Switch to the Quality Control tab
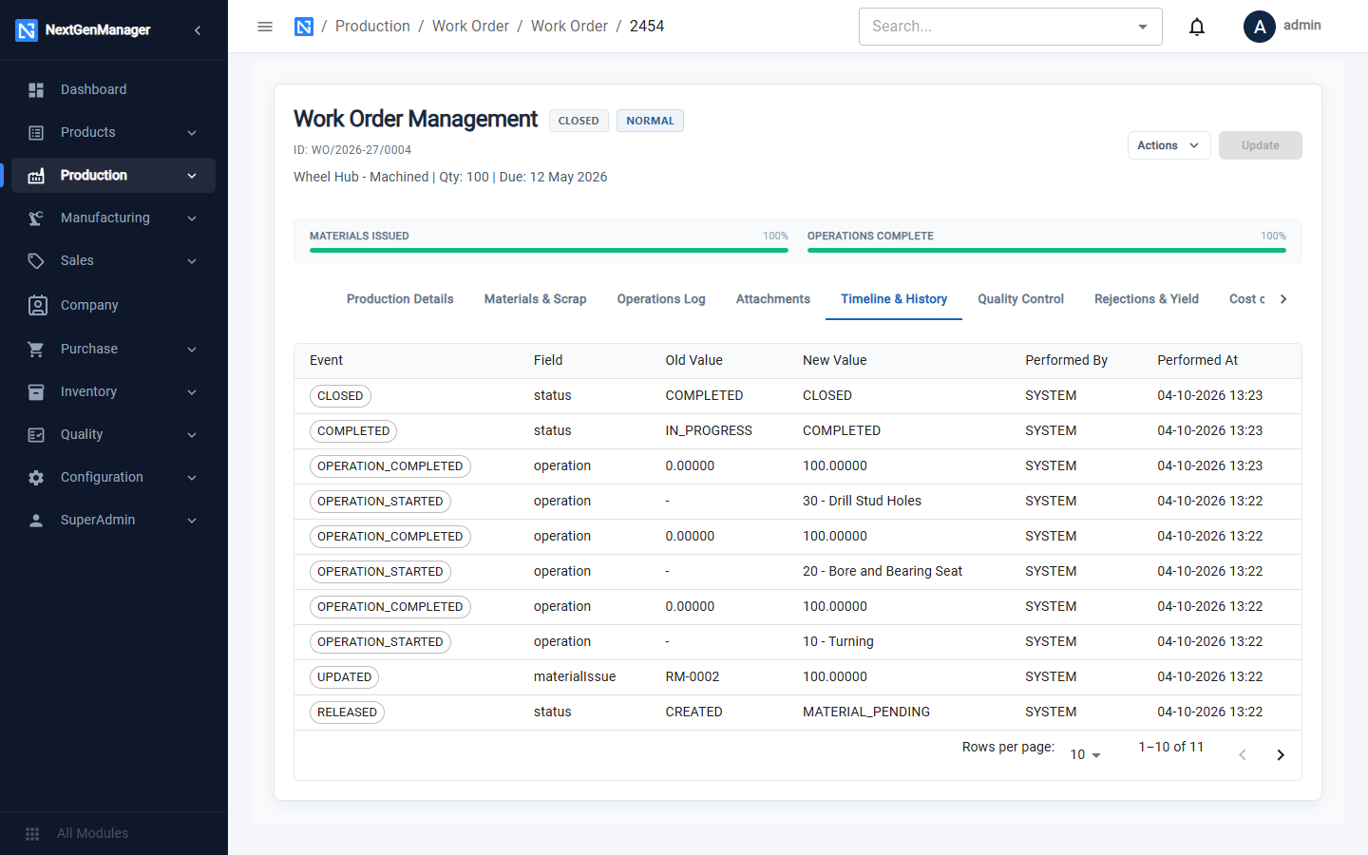Screen dimensions: 1368x855 pos(1020,299)
